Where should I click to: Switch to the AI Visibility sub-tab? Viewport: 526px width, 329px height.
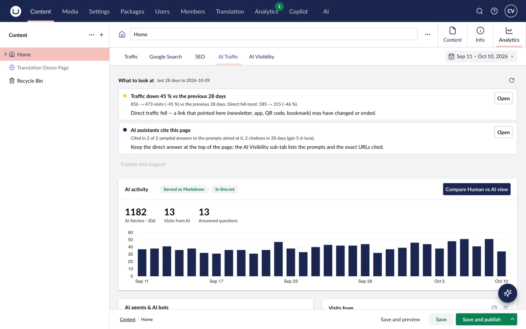tap(262, 57)
